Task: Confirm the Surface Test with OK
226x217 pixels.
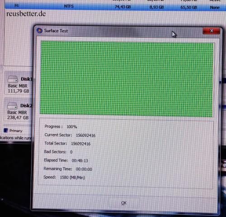Action: pyautogui.click(x=124, y=203)
